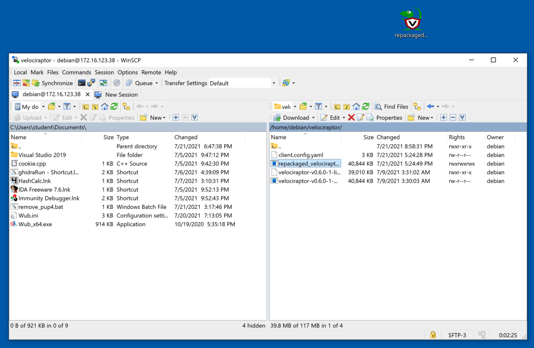This screenshot has height=348, width=534.
Task: Open the Mark menu
Action: pos(37,72)
